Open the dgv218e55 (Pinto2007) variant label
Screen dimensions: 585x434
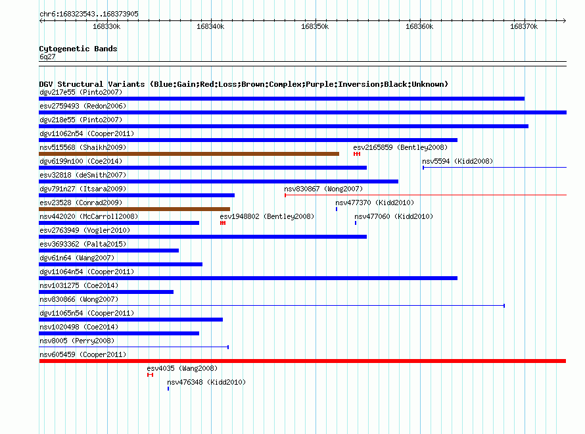[x=81, y=120]
